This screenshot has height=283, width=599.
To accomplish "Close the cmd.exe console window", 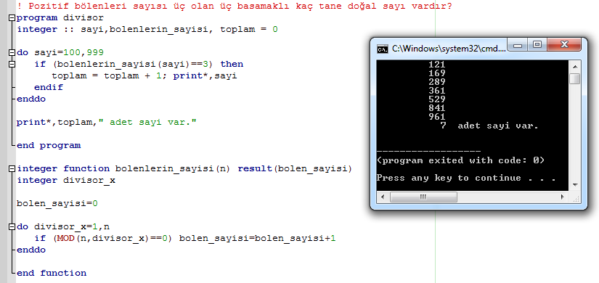I will coord(564,45).
